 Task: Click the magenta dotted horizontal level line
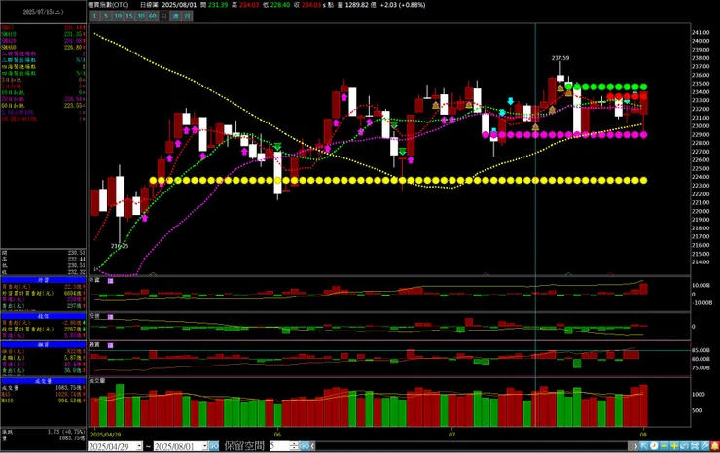[x=564, y=135]
